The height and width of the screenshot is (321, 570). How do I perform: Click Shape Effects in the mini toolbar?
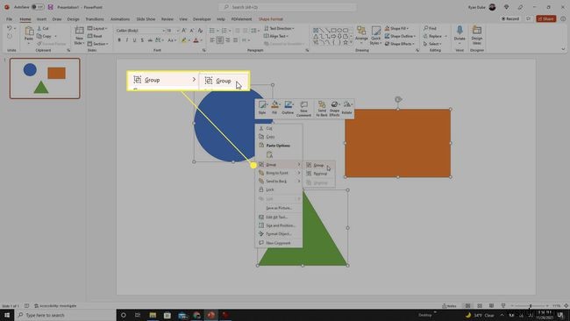coord(334,109)
